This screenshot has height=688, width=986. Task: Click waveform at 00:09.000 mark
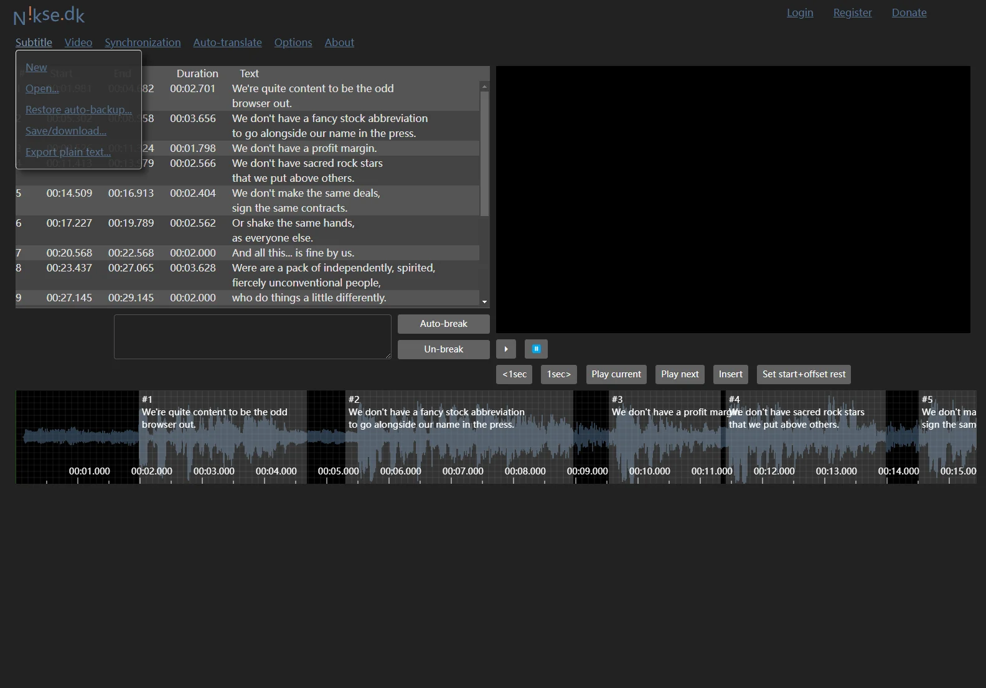pyautogui.click(x=587, y=471)
